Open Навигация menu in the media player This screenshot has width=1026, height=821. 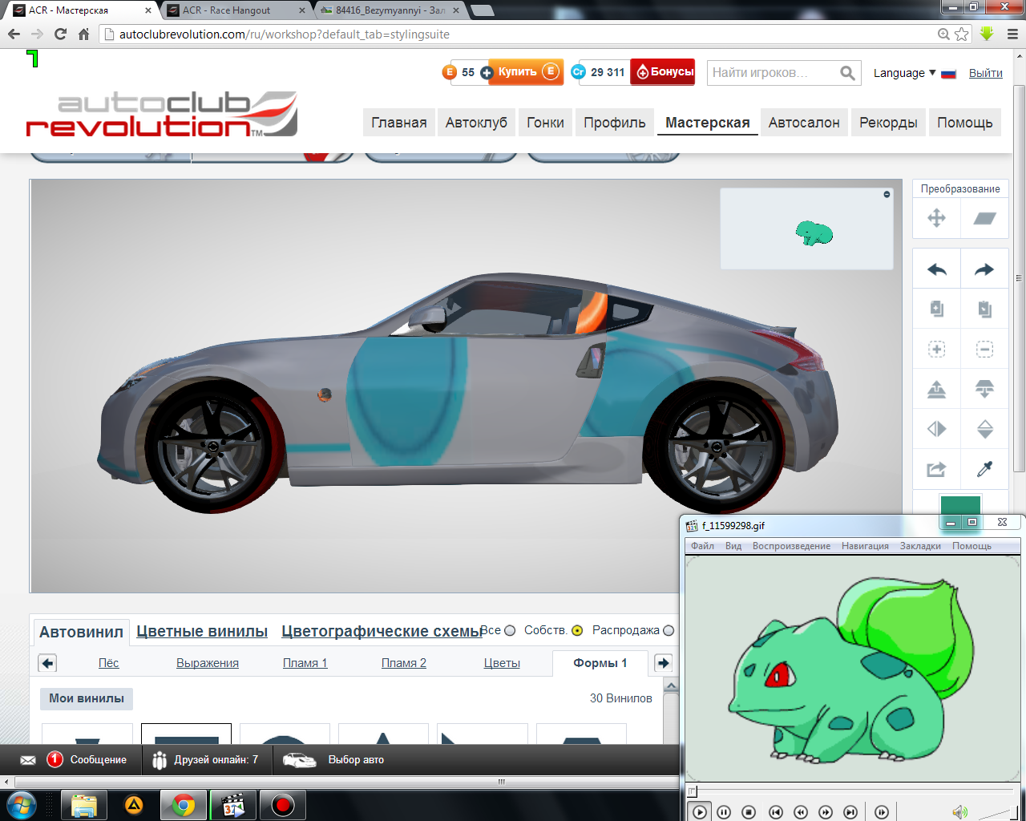(865, 546)
